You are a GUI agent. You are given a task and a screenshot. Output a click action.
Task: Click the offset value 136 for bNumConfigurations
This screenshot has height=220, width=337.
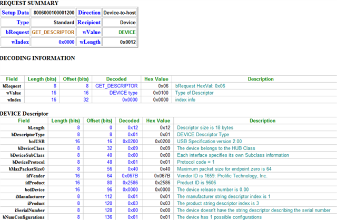point(108,217)
